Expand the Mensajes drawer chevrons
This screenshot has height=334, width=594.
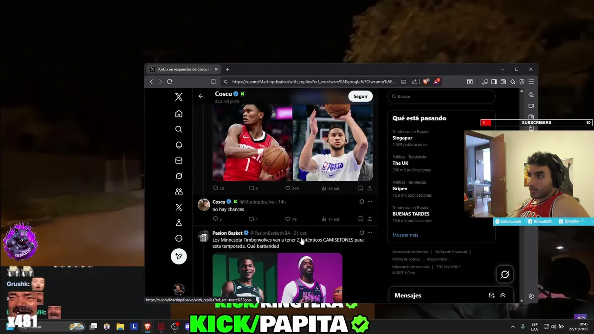pos(503,295)
